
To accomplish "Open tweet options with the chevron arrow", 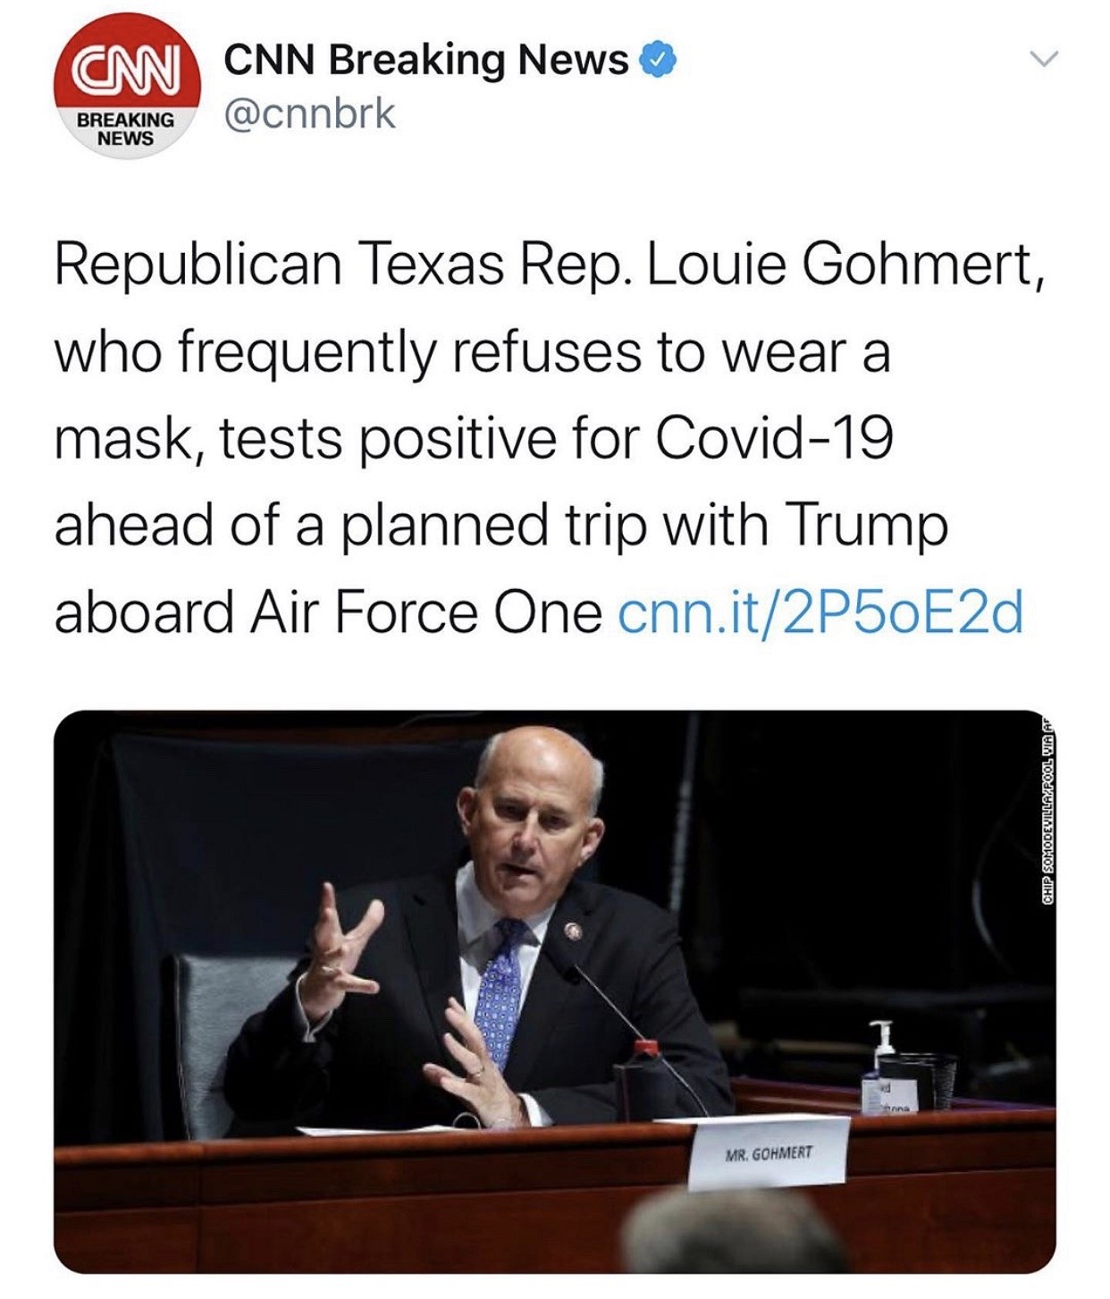I will (x=1043, y=60).
